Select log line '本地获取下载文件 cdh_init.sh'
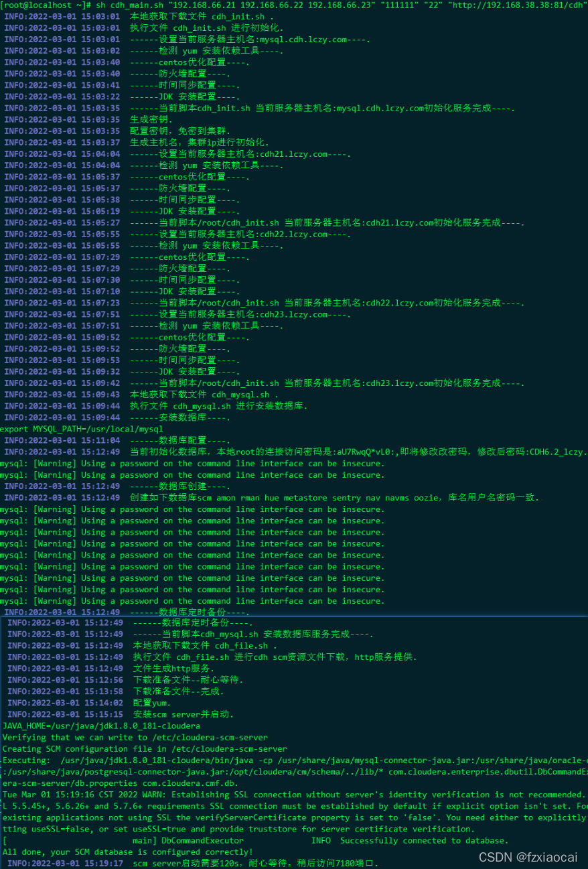588x869 pixels. pyautogui.click(x=138, y=17)
